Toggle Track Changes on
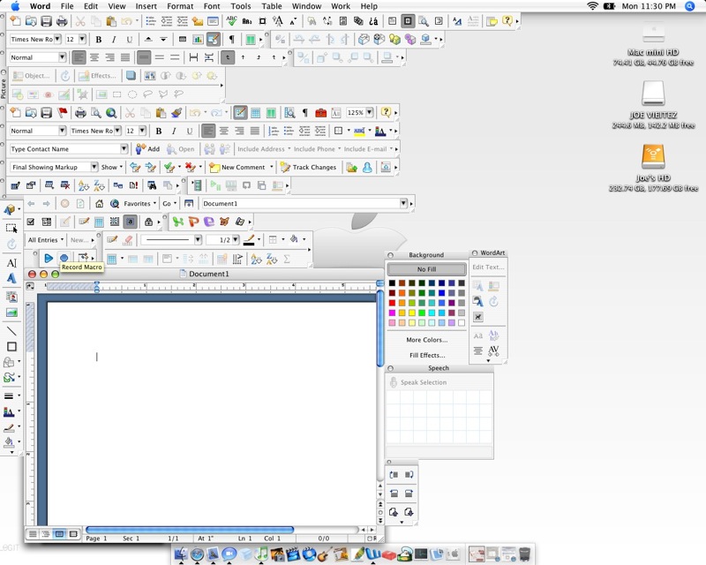The image size is (706, 565). (308, 167)
